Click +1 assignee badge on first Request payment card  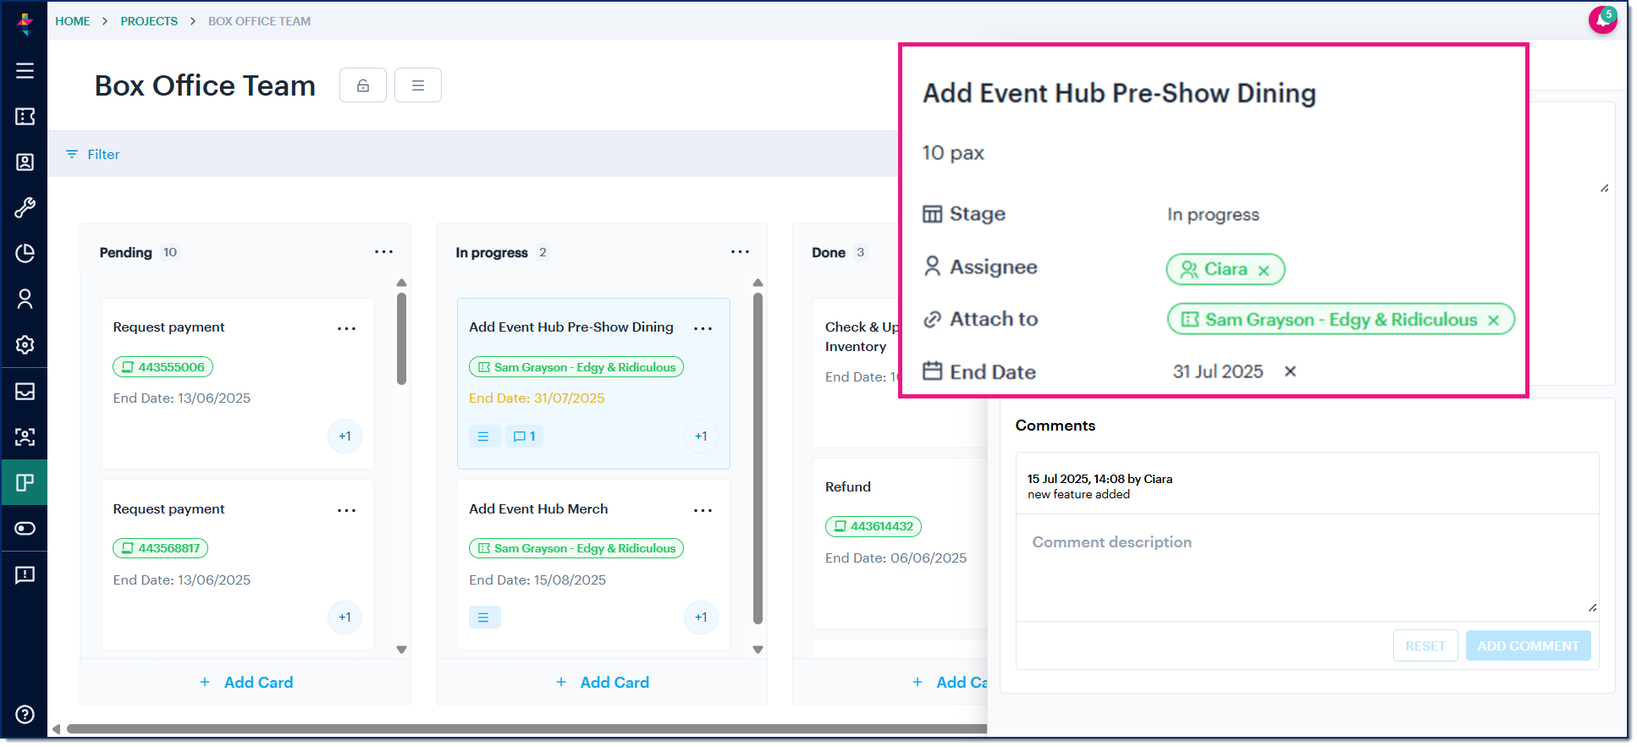tap(344, 437)
